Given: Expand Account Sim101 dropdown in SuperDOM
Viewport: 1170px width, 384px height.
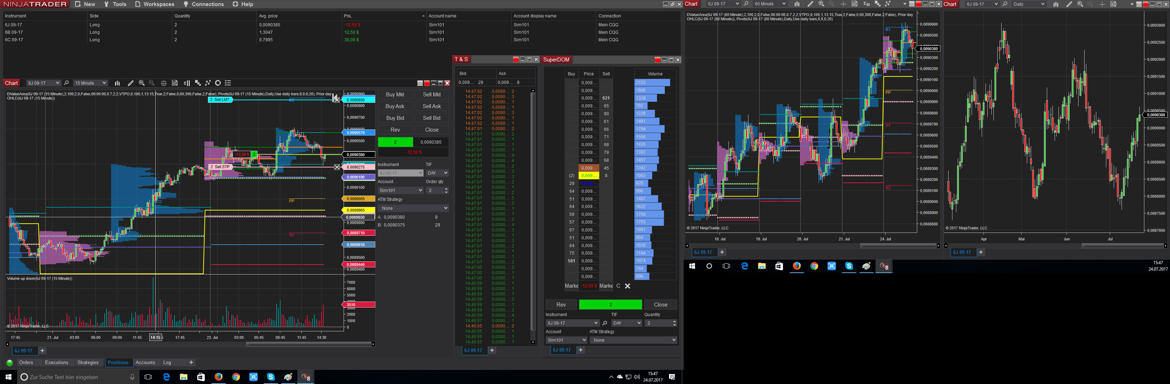Looking at the screenshot, I should point(566,340).
